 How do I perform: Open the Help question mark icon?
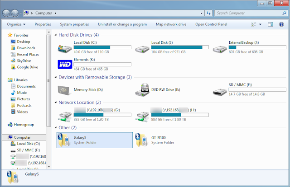point(281,24)
